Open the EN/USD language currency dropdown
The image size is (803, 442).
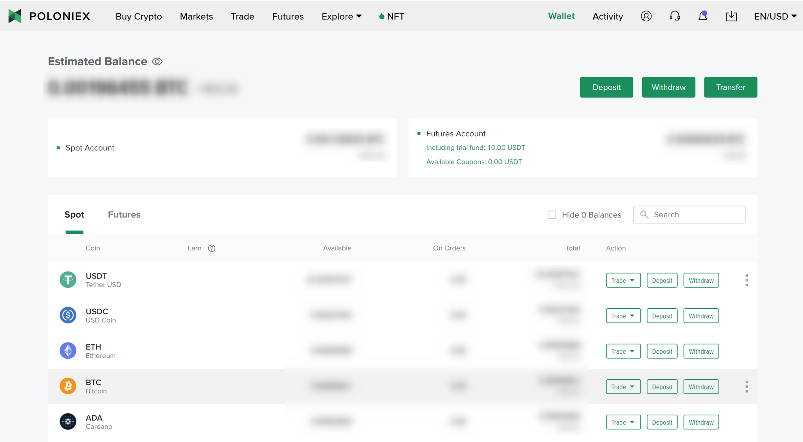pos(775,16)
